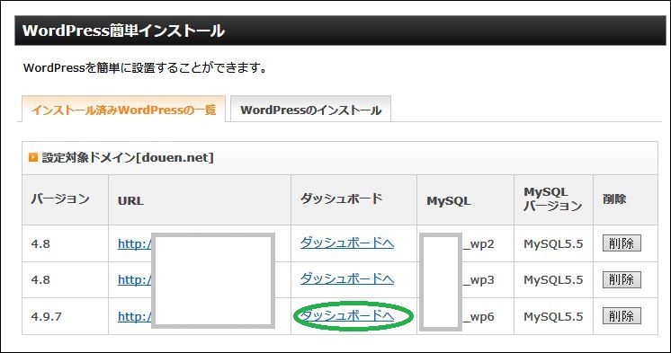Open ダッシュボードへ link for the _wp6 row
Screen dimensions: 671x353
[347, 315]
